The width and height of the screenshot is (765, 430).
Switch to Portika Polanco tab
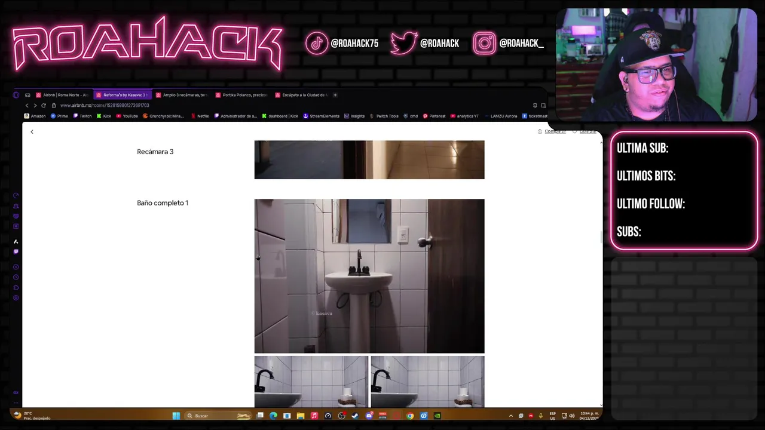coord(241,95)
